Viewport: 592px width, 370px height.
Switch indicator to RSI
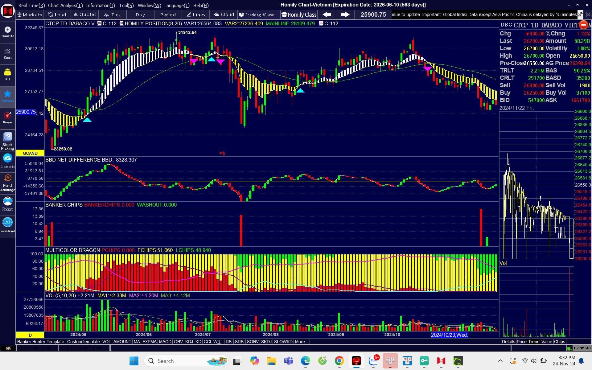pos(229,342)
